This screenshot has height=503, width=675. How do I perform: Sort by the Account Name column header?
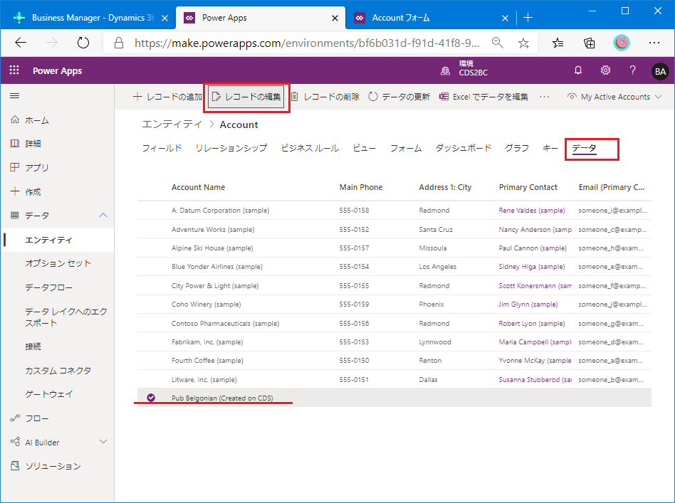pyautogui.click(x=198, y=187)
